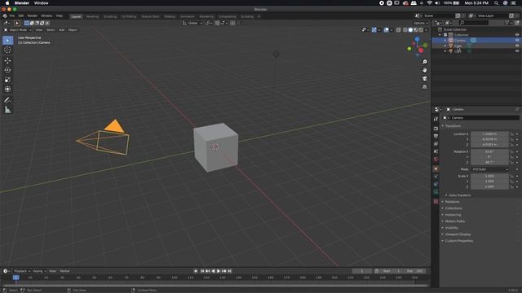This screenshot has width=522, height=293.
Task: Select the Annotate tool
Action: (7, 100)
